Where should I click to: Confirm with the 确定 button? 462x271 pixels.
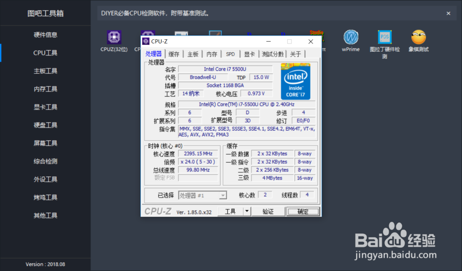[x=303, y=211]
